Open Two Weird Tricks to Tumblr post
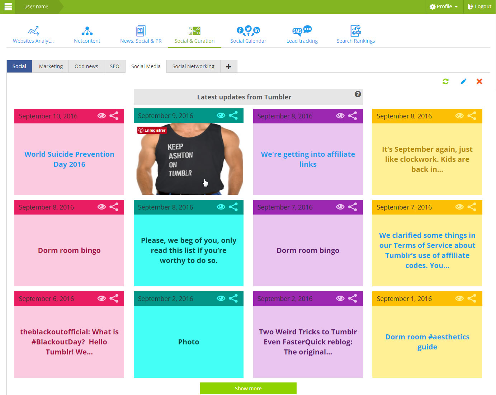This screenshot has height=395, width=496. point(308,342)
